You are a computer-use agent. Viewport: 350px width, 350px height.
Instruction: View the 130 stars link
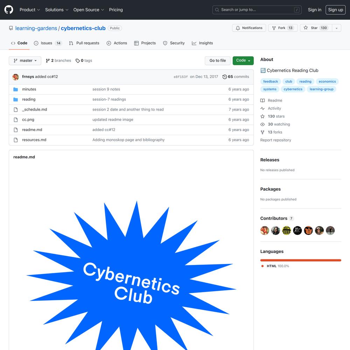[x=273, y=116]
